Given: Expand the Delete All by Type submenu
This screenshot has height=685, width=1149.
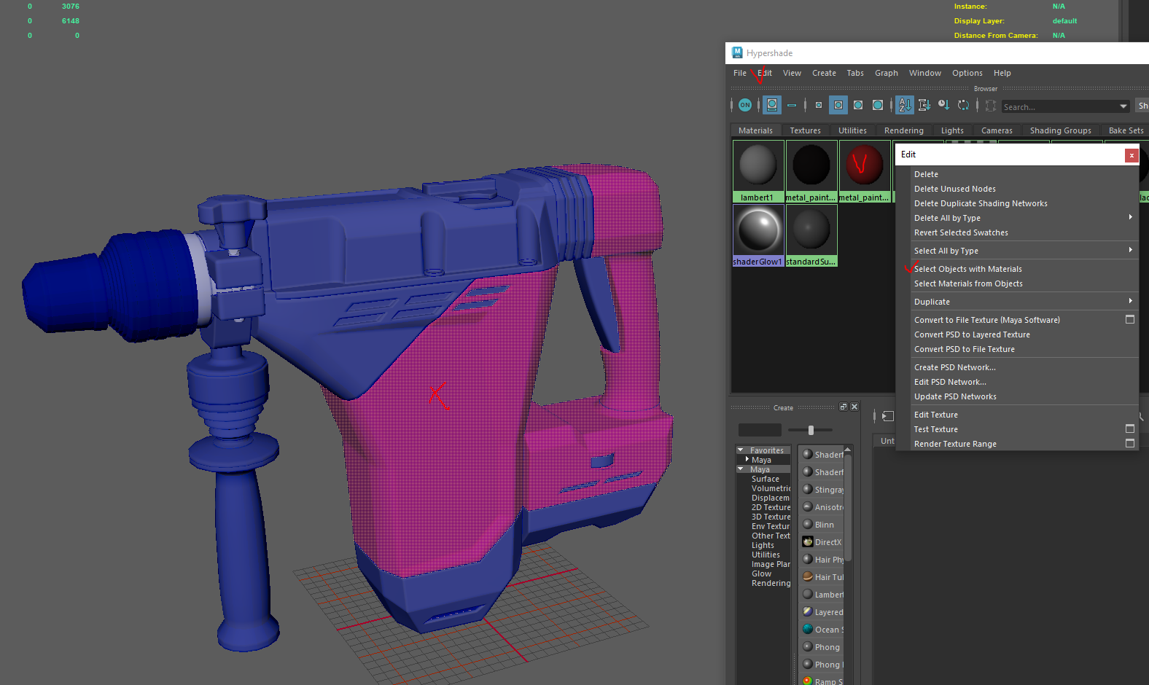Looking at the screenshot, I should 1130,217.
